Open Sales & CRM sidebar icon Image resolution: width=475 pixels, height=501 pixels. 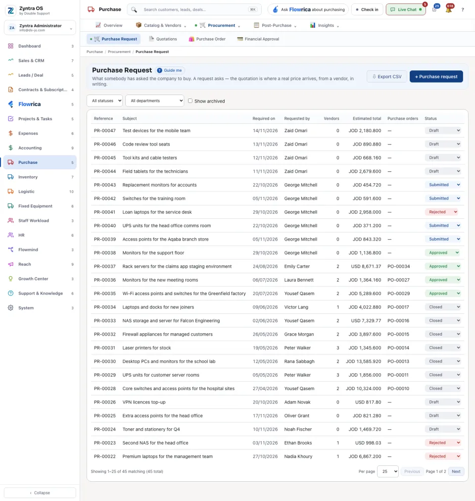coord(10,60)
